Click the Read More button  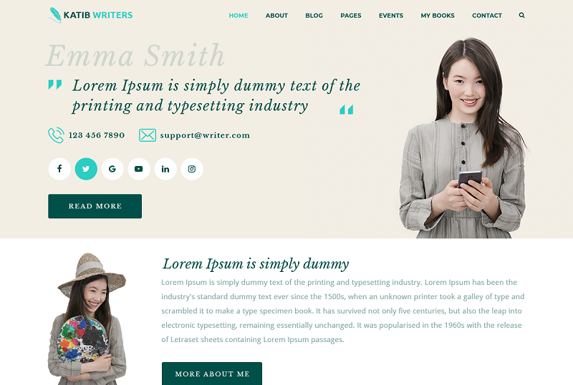[x=95, y=206]
